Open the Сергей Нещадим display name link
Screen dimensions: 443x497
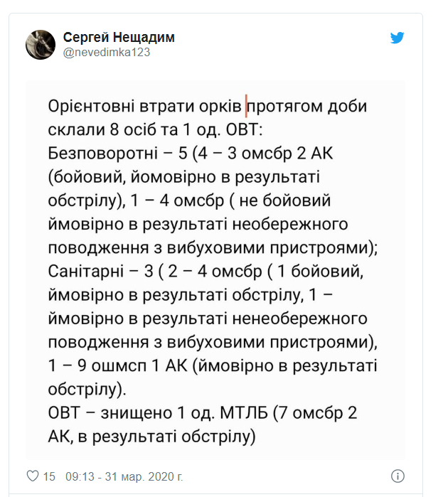(119, 38)
